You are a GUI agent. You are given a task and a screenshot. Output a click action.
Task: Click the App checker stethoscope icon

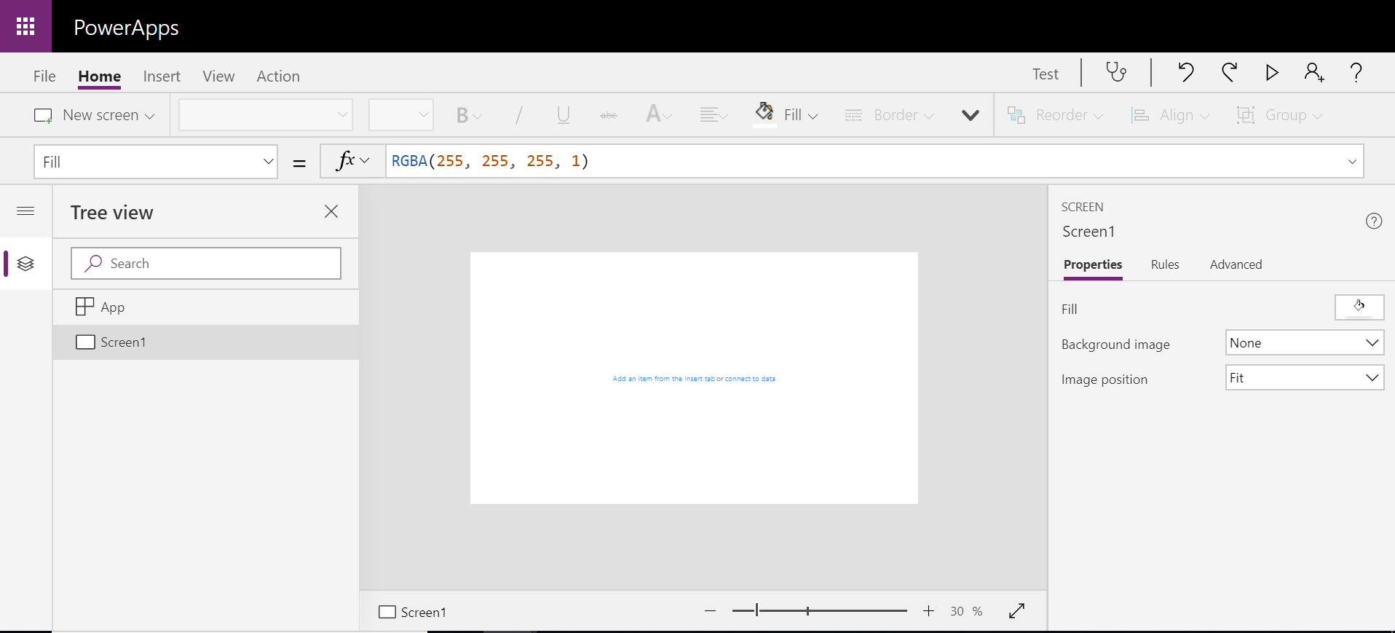1115,72
